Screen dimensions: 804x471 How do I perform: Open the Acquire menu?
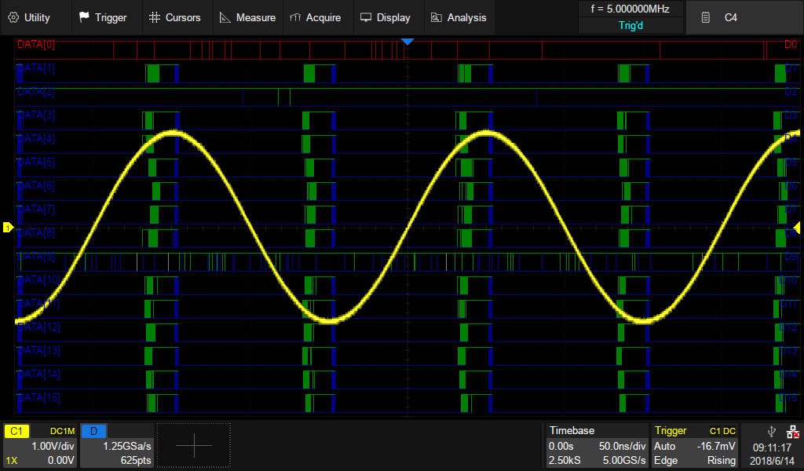315,17
